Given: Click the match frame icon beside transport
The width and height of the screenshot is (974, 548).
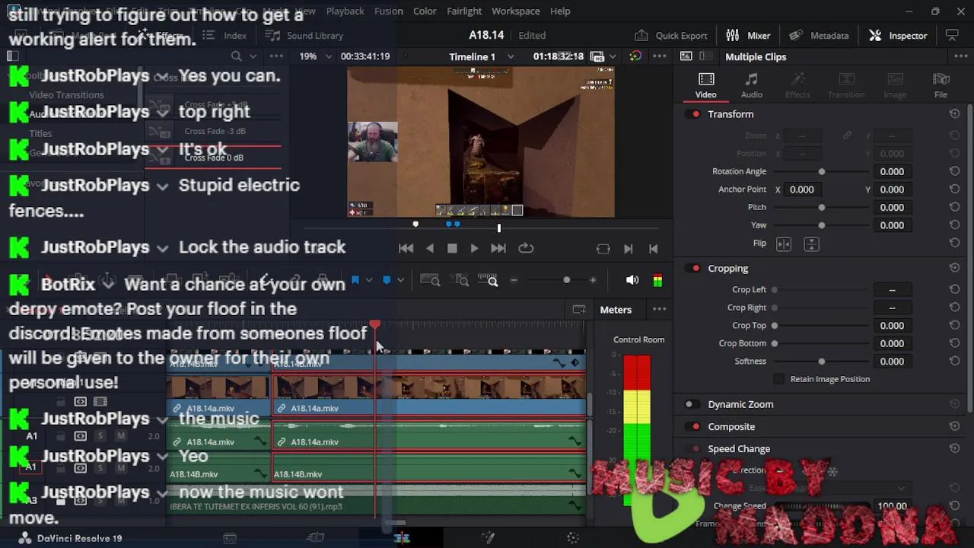Looking at the screenshot, I should [603, 249].
